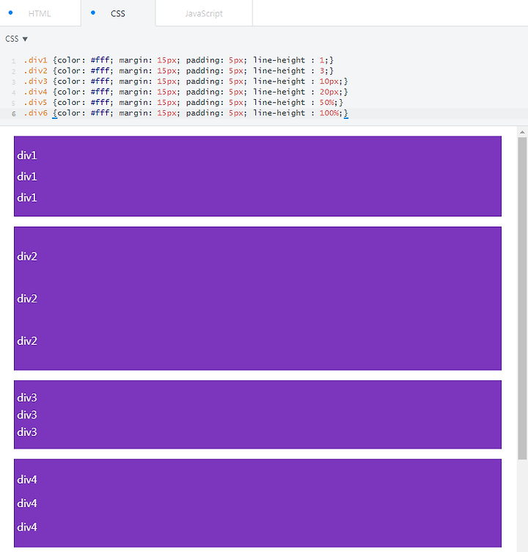Click the .div6 selector in line 6
The image size is (528, 552).
tap(35, 113)
